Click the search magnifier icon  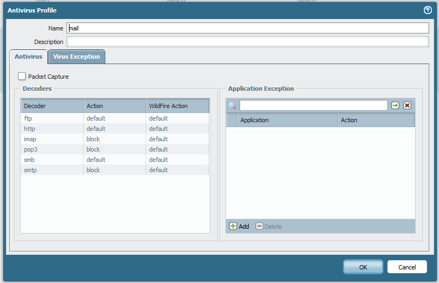click(232, 105)
